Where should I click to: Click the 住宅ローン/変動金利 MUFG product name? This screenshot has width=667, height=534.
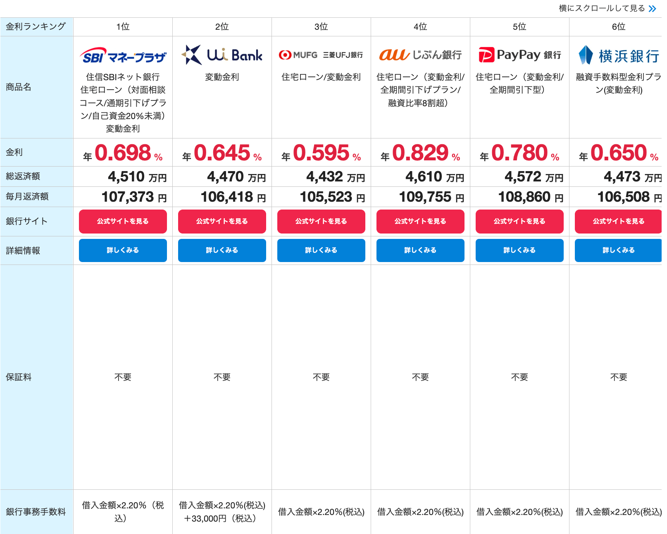321,77
